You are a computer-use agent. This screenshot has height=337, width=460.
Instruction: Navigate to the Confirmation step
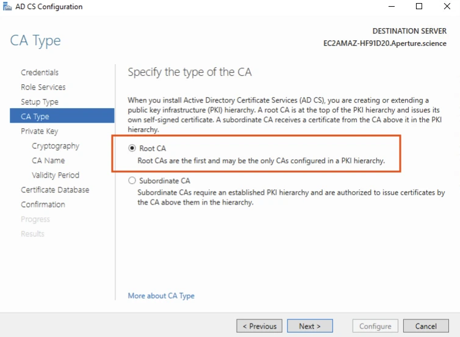coord(43,205)
